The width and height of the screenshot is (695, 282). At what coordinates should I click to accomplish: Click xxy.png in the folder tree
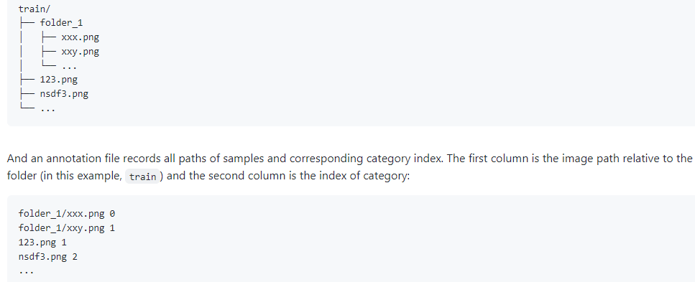pyautogui.click(x=80, y=52)
